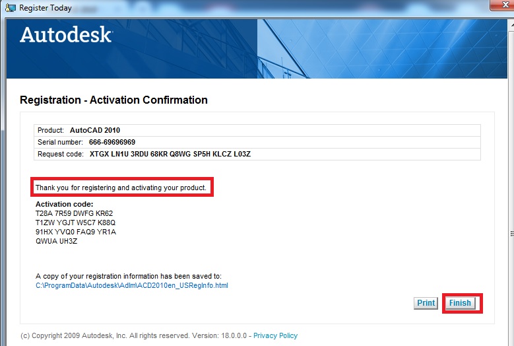This screenshot has width=514, height=346.
Task: Click the Registration - Activation Confirmation heading
Action: [x=113, y=100]
